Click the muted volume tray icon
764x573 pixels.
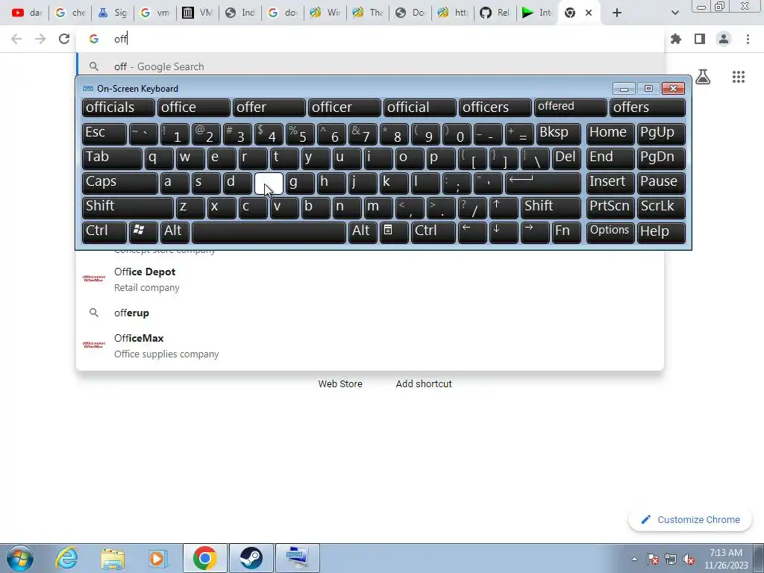pos(689,560)
